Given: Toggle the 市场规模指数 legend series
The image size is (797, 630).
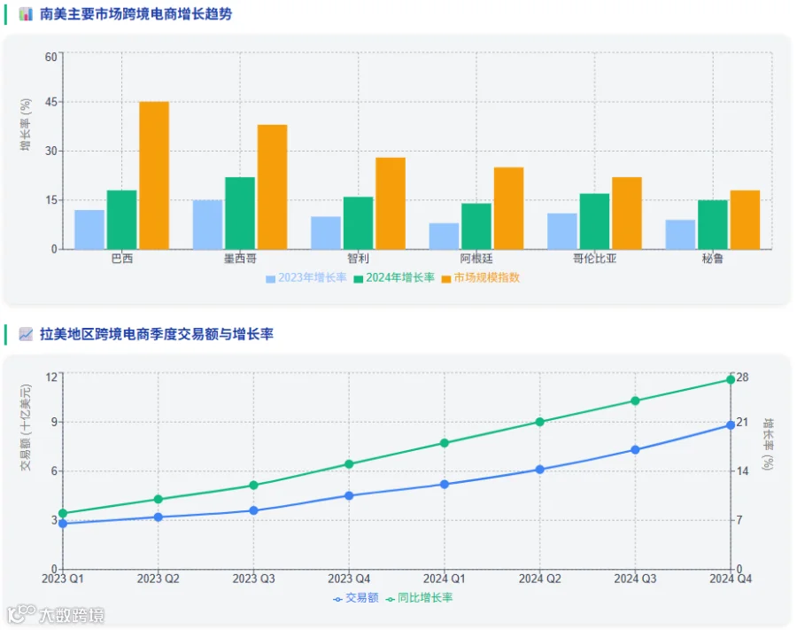Looking at the screenshot, I should 480,277.
